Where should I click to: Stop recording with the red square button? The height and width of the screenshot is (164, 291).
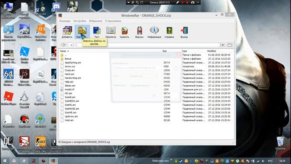click(187, 2)
